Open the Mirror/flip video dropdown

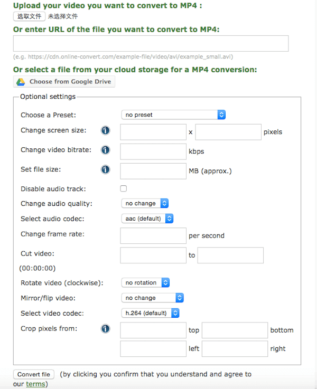click(152, 298)
